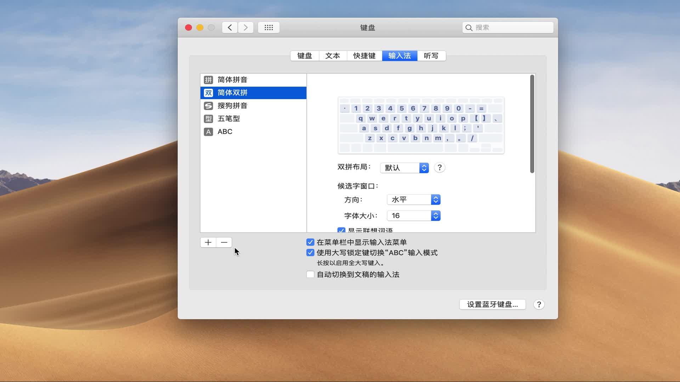This screenshot has height=382, width=680.
Task: Click the ABC input source icon
Action: (208, 132)
